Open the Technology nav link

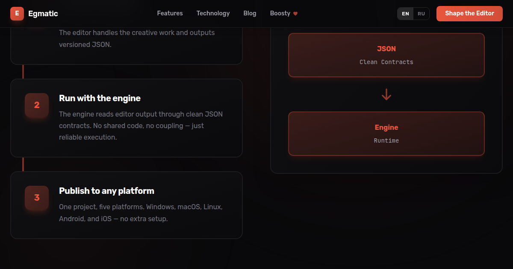click(213, 13)
